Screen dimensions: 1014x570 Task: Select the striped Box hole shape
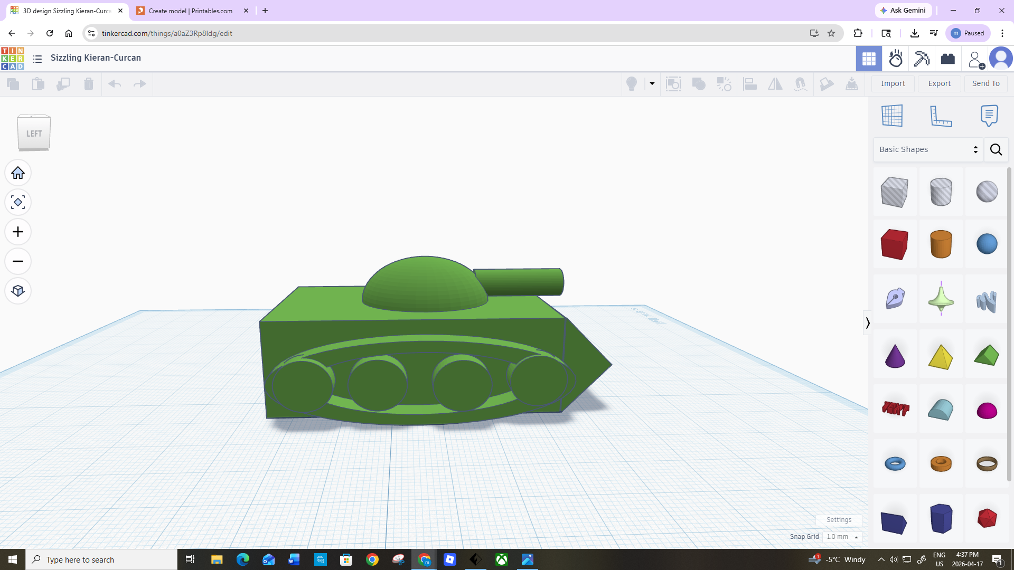click(895, 192)
